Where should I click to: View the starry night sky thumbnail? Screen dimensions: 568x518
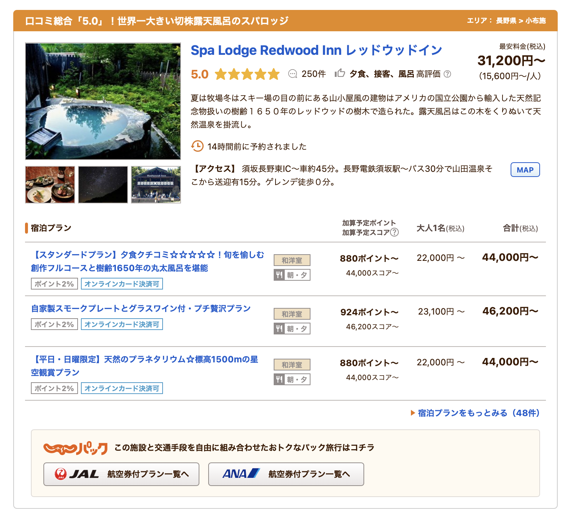(103, 185)
